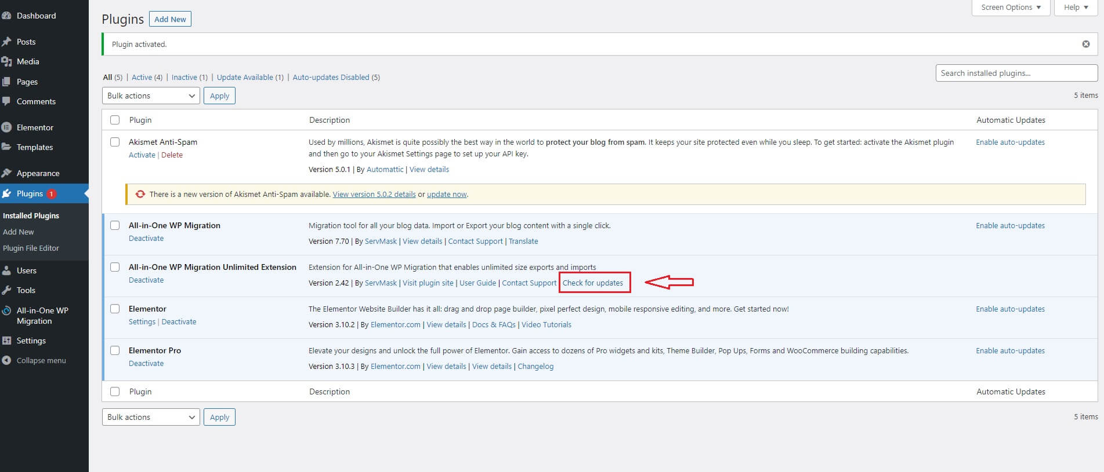1104x472 pixels.
Task: Deactivate the Elementor Pro plugin
Action: (146, 363)
